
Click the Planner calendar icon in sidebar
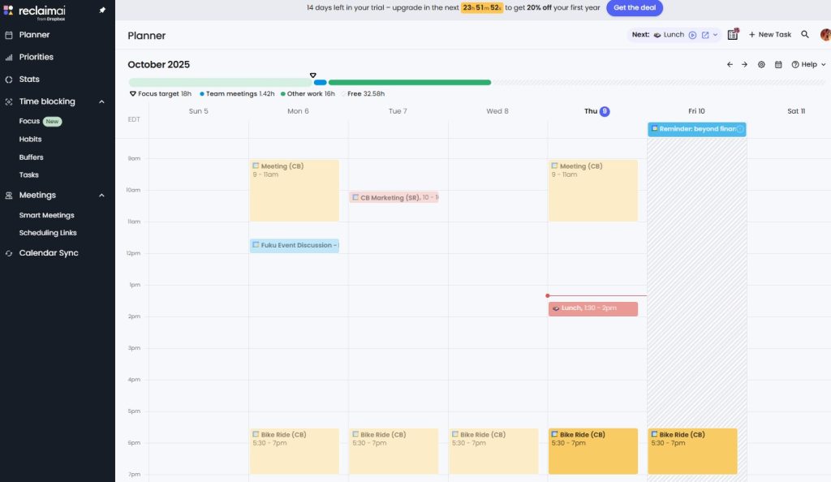[9, 36]
